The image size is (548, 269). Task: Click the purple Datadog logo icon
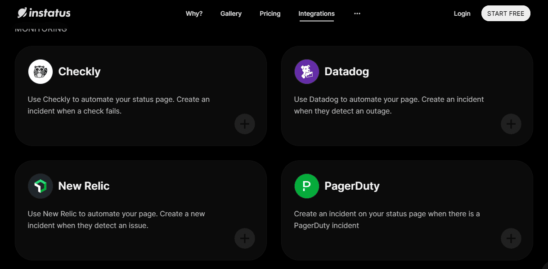(x=307, y=72)
